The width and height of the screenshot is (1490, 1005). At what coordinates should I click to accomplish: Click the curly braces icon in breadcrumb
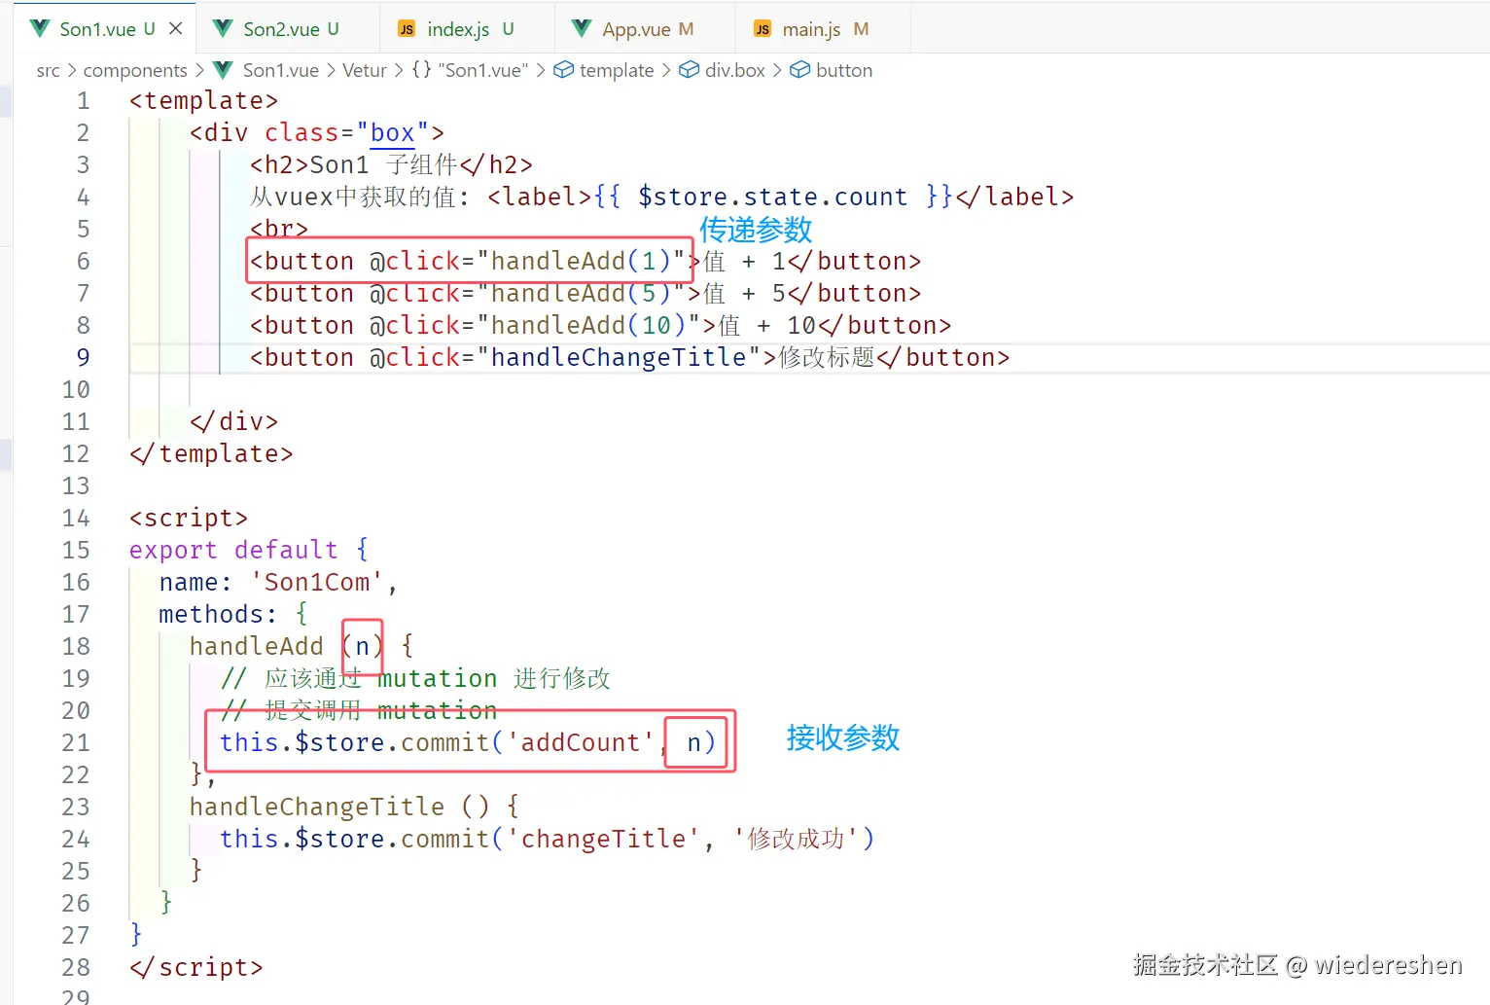[x=421, y=70]
